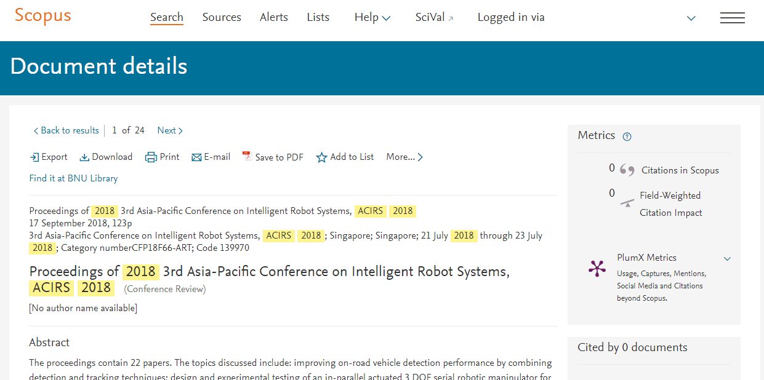The height and width of the screenshot is (380, 764).
Task: Open the Alerts menu item
Action: coord(274,17)
